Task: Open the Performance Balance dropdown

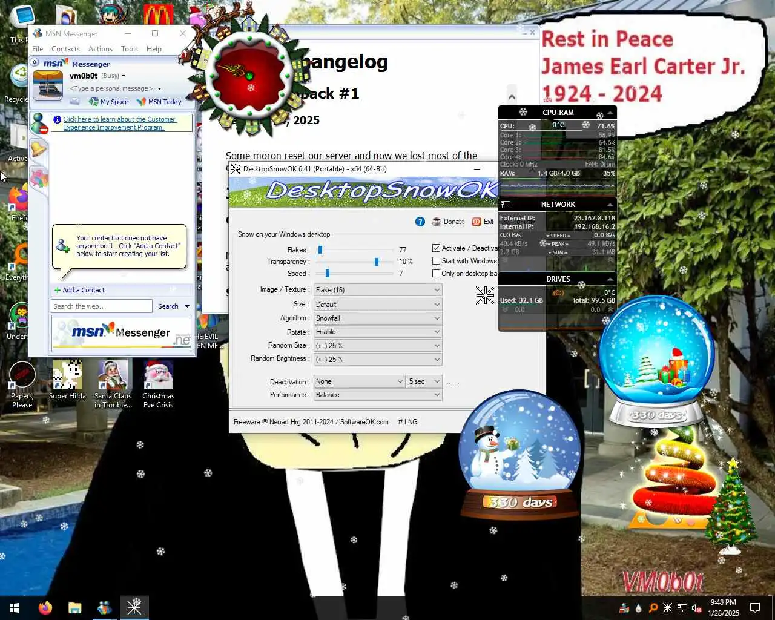Action: (378, 395)
